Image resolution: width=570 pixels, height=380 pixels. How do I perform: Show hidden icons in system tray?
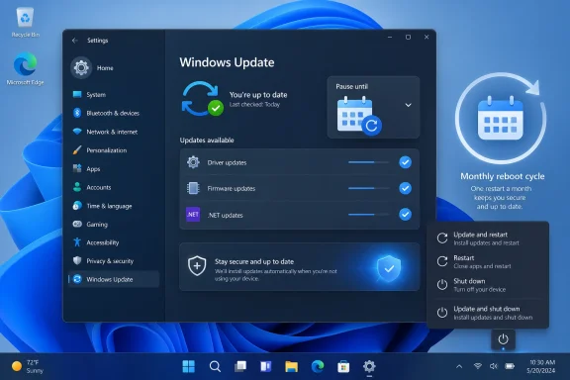459,366
